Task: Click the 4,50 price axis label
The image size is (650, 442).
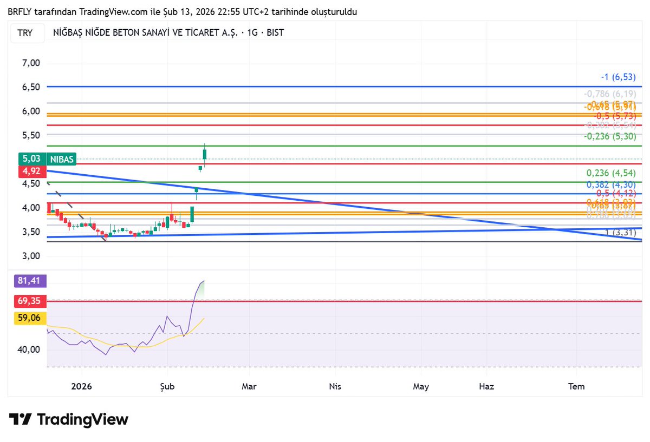Action: coord(31,183)
